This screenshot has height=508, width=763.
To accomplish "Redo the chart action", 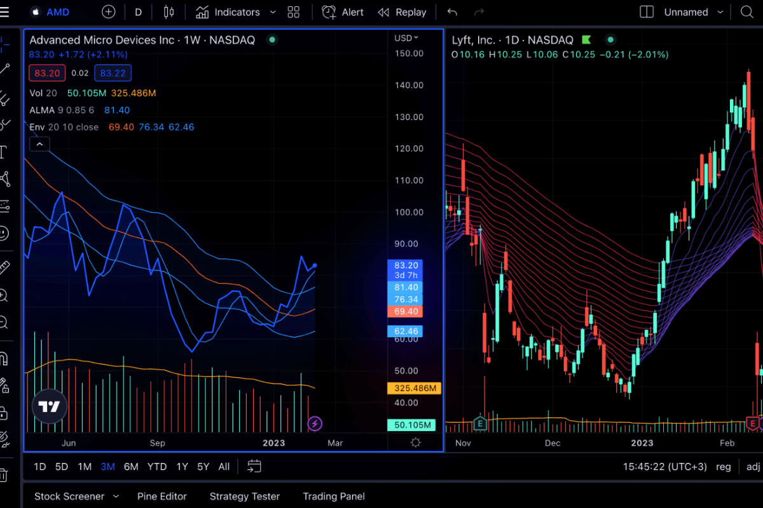I will pyautogui.click(x=479, y=12).
